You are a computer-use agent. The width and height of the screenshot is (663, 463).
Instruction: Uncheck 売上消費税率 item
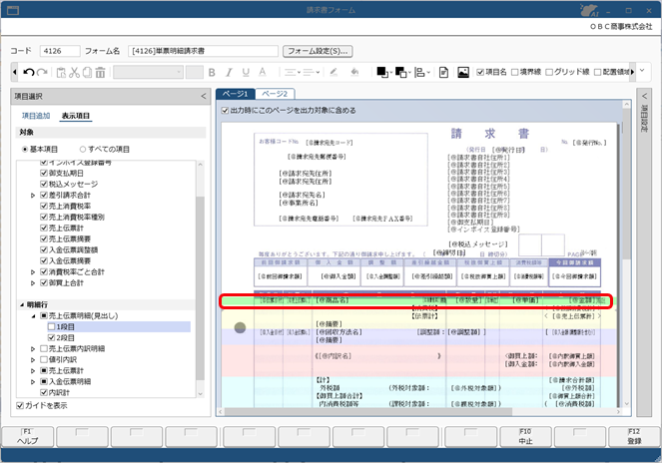(x=44, y=206)
